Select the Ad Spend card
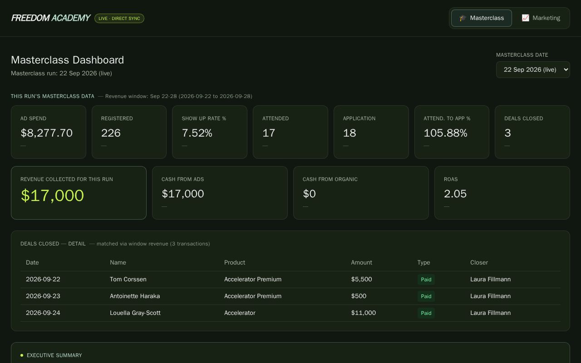Viewport: 581px width, 363px height. click(x=49, y=132)
